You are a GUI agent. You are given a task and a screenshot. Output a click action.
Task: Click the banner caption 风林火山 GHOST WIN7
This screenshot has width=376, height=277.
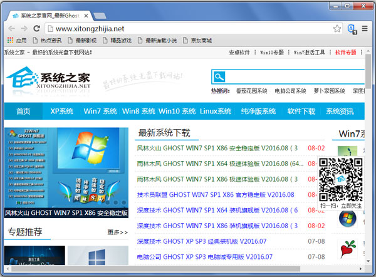66,213
